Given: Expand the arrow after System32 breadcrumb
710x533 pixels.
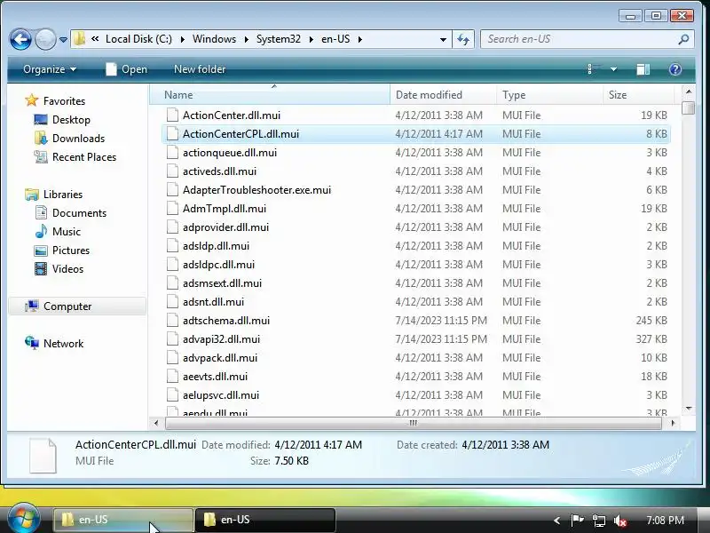Looking at the screenshot, I should click(x=312, y=39).
